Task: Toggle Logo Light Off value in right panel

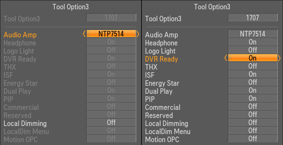Action: [253, 50]
